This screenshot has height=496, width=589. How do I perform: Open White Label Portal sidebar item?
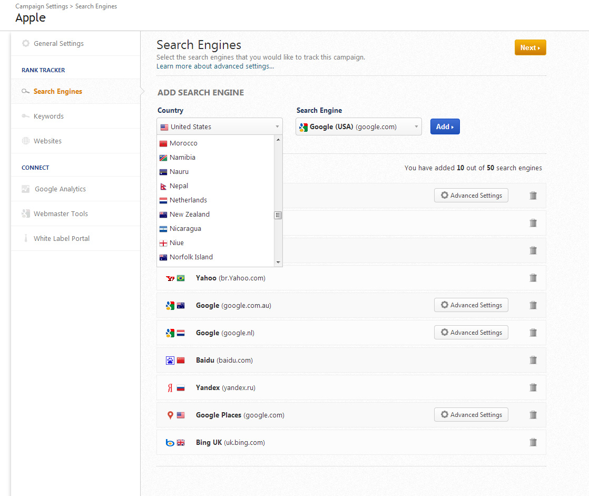pyautogui.click(x=62, y=239)
